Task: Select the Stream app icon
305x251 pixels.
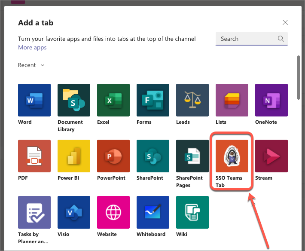Action: (271, 156)
